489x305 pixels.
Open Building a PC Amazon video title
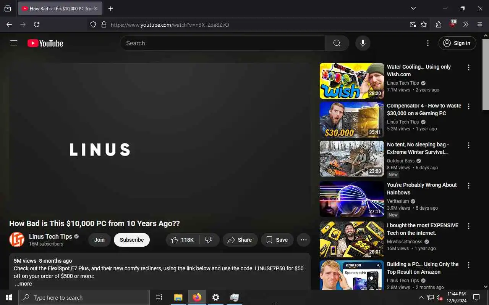click(x=423, y=268)
